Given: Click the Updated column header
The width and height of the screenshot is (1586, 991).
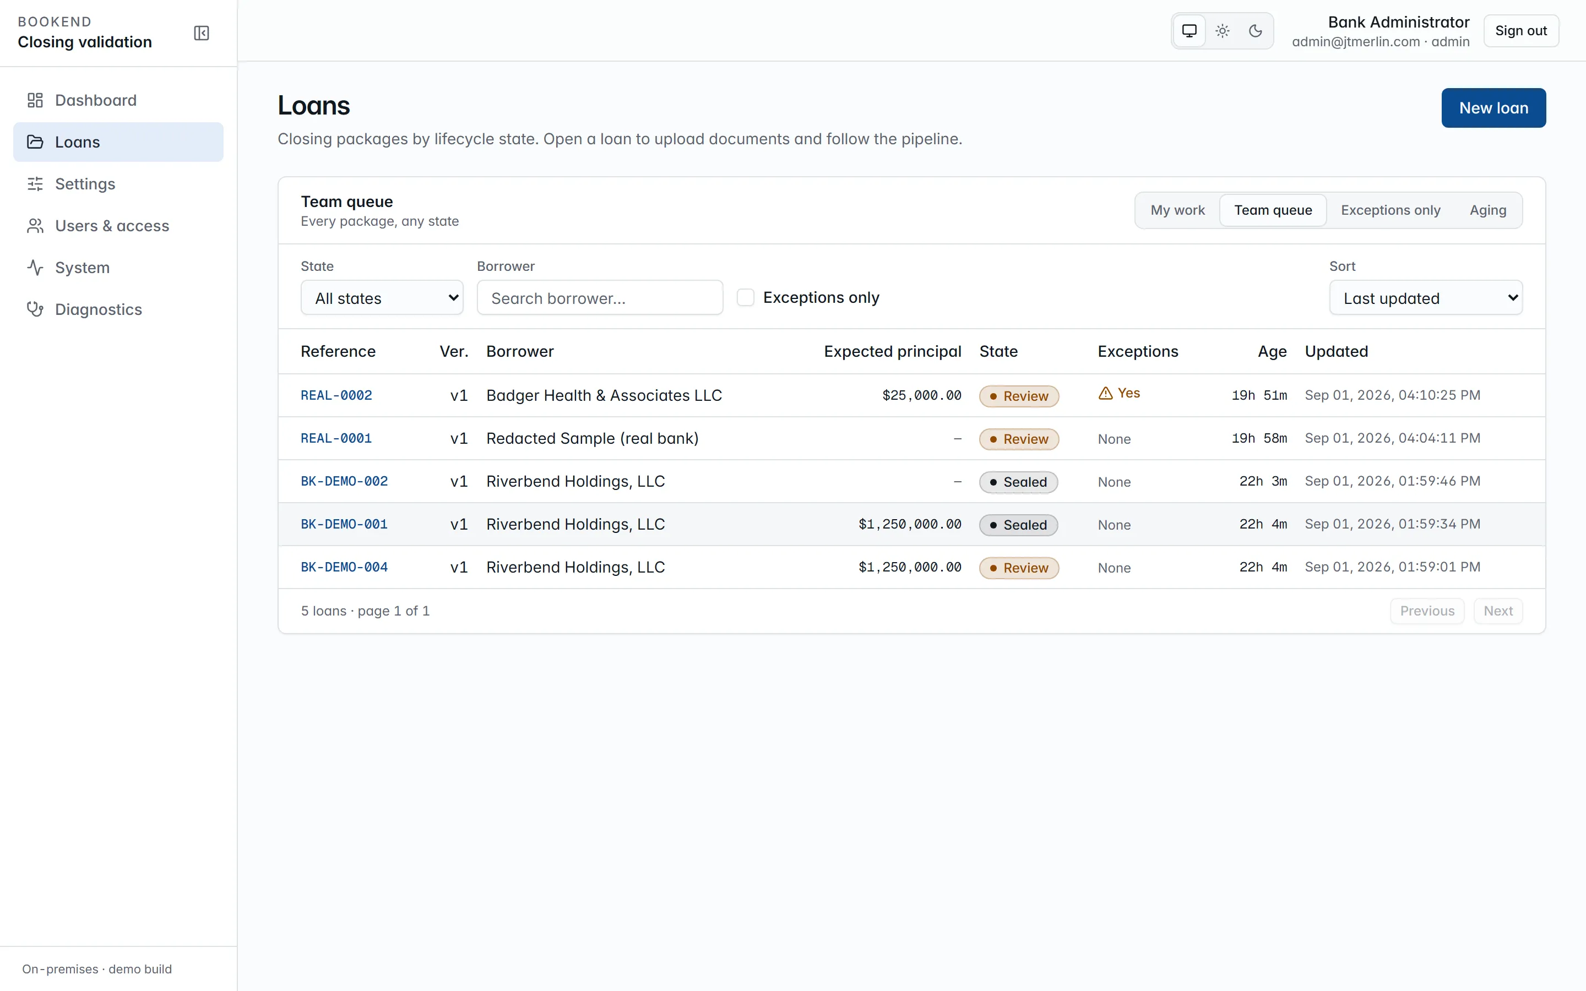Looking at the screenshot, I should [x=1337, y=351].
